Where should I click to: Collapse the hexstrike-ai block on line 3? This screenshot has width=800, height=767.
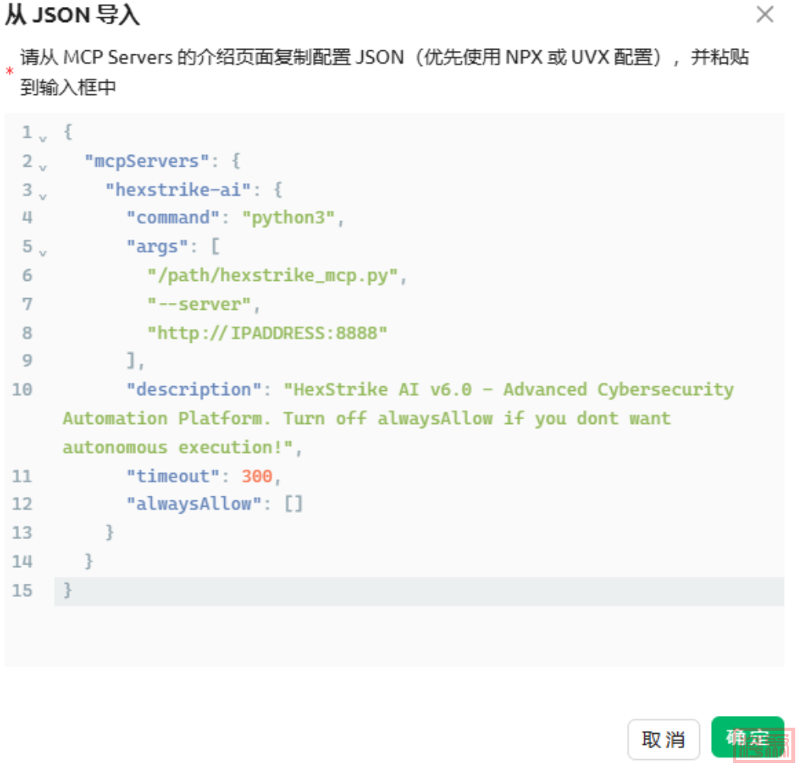[x=43, y=195]
